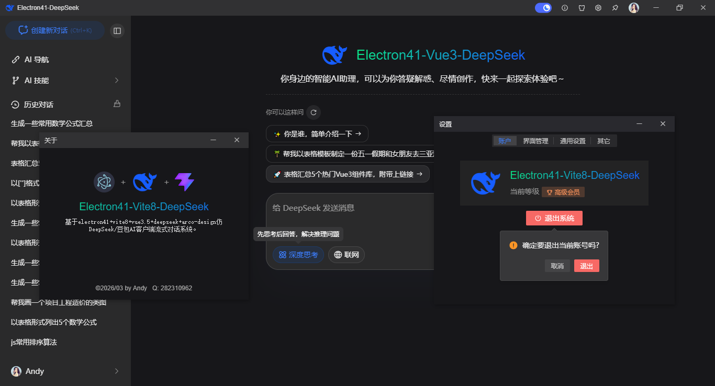The image size is (715, 386).
Task: Click the 退出系统 button
Action: tap(554, 218)
